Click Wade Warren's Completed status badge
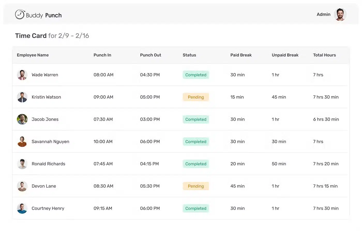Image resolution: width=362 pixels, height=231 pixels. [x=196, y=75]
